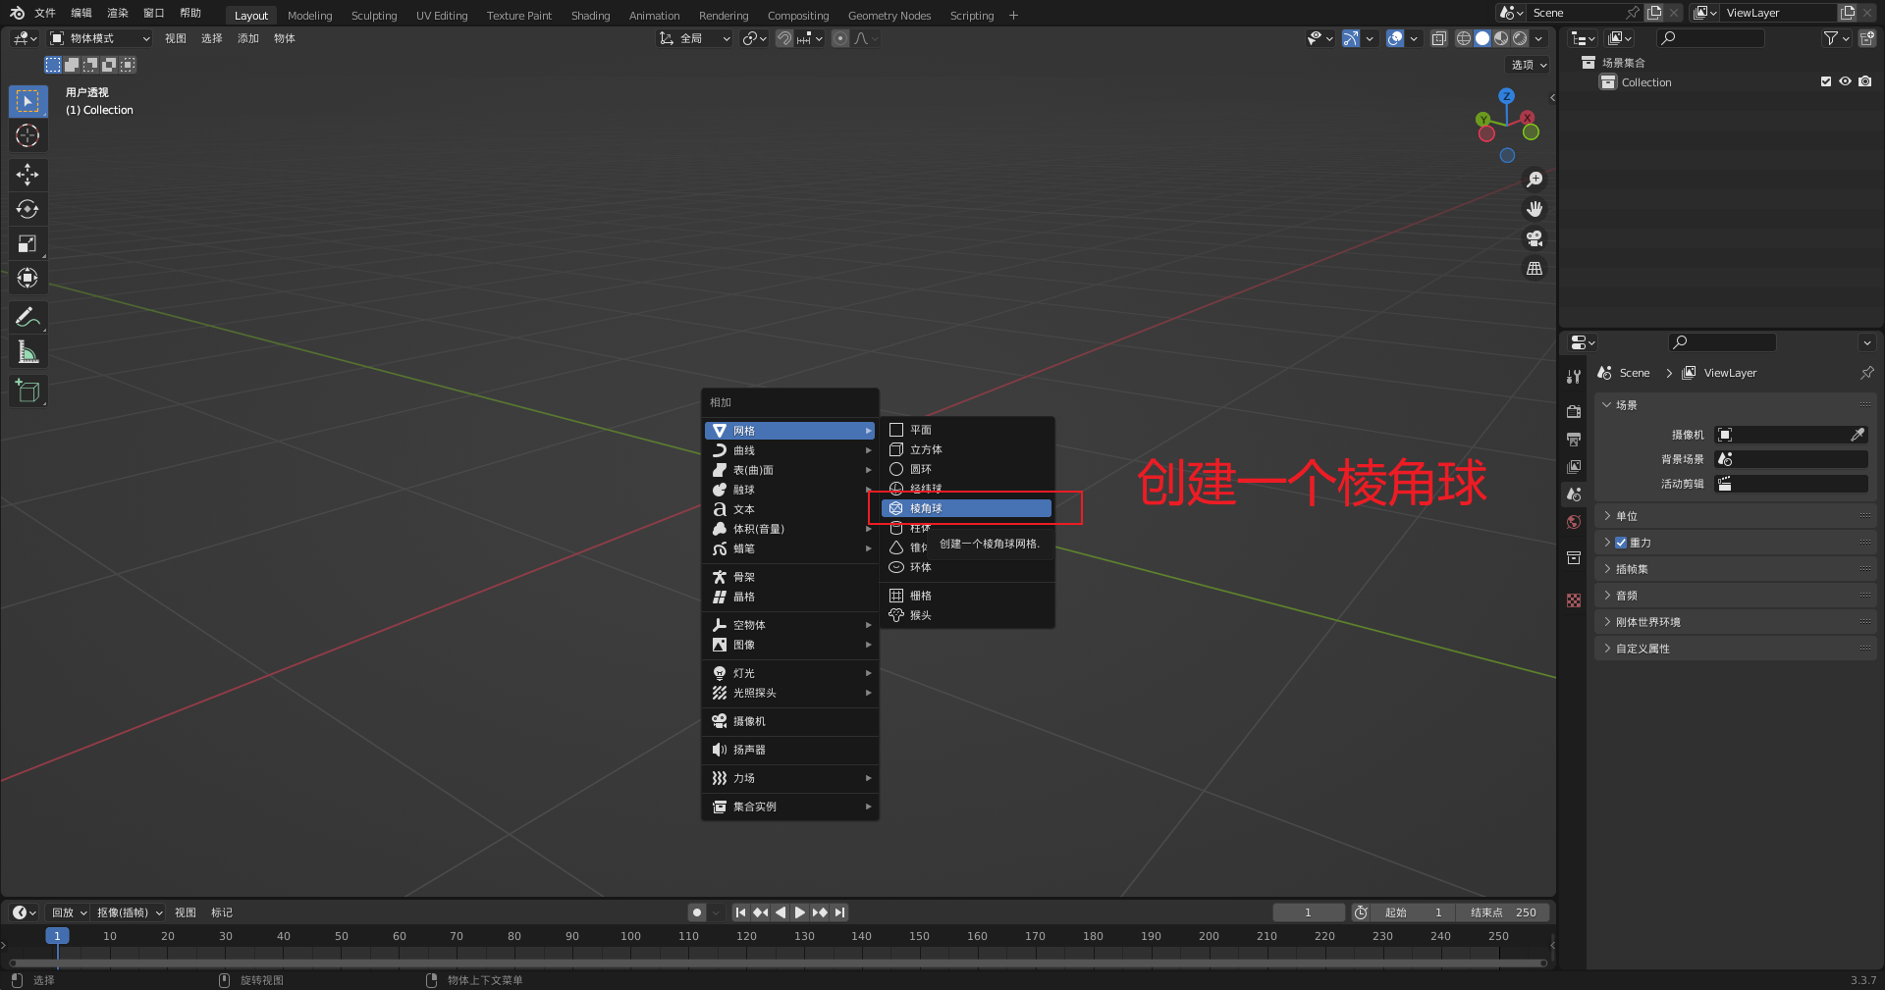Switch to orthographic grid view icon
The width and height of the screenshot is (1885, 990).
coord(1535,269)
